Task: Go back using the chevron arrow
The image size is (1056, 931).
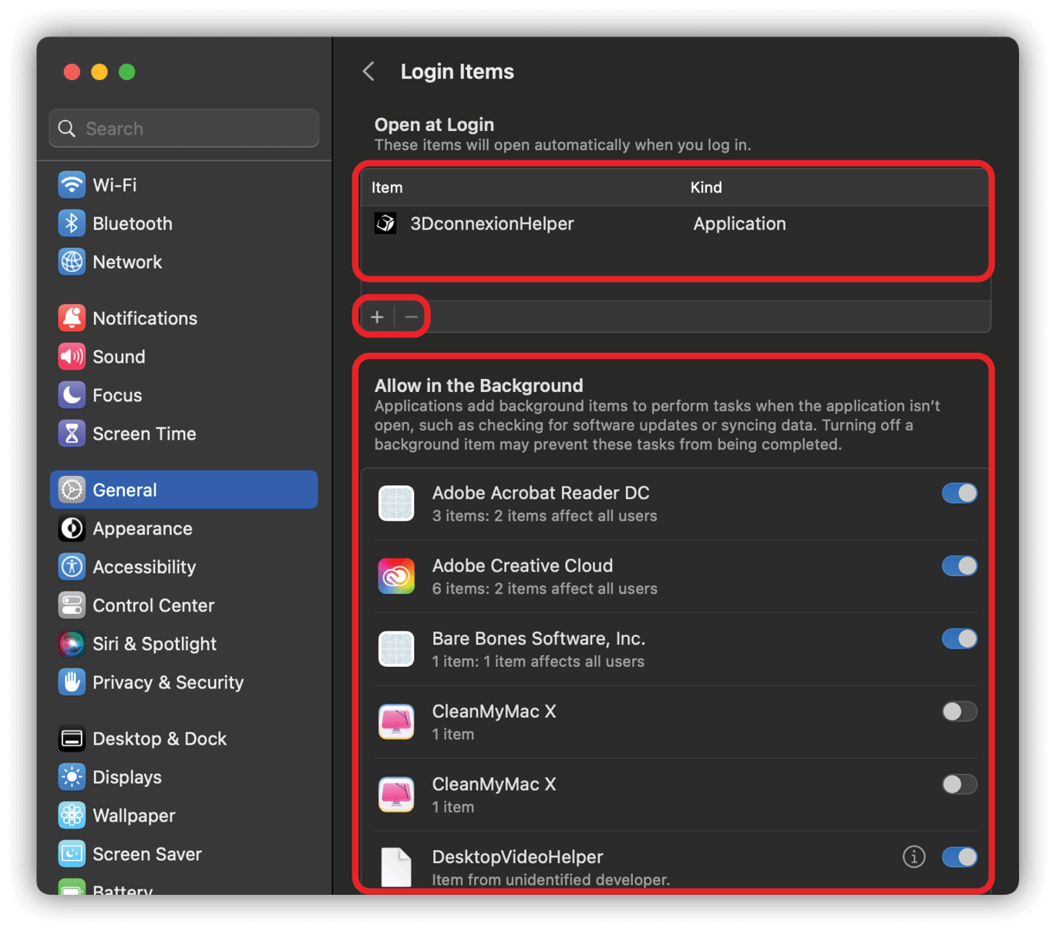Action: coord(369,72)
